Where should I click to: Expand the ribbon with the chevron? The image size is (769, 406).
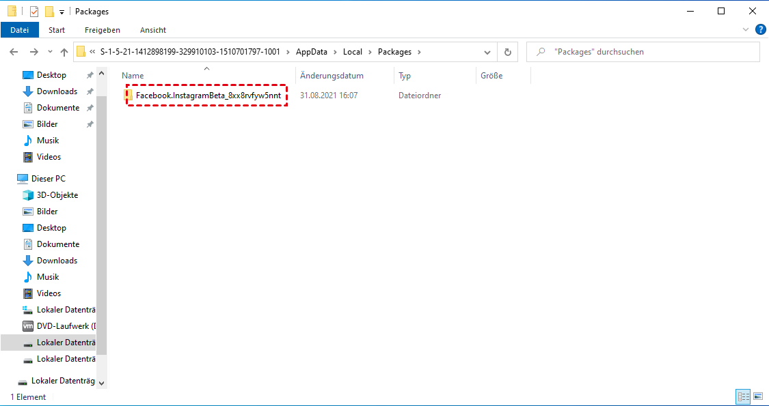[746, 30]
